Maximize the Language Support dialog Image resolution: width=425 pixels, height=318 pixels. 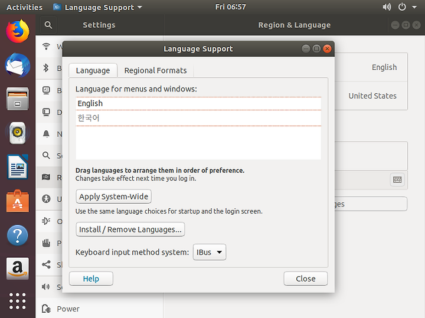316,49
